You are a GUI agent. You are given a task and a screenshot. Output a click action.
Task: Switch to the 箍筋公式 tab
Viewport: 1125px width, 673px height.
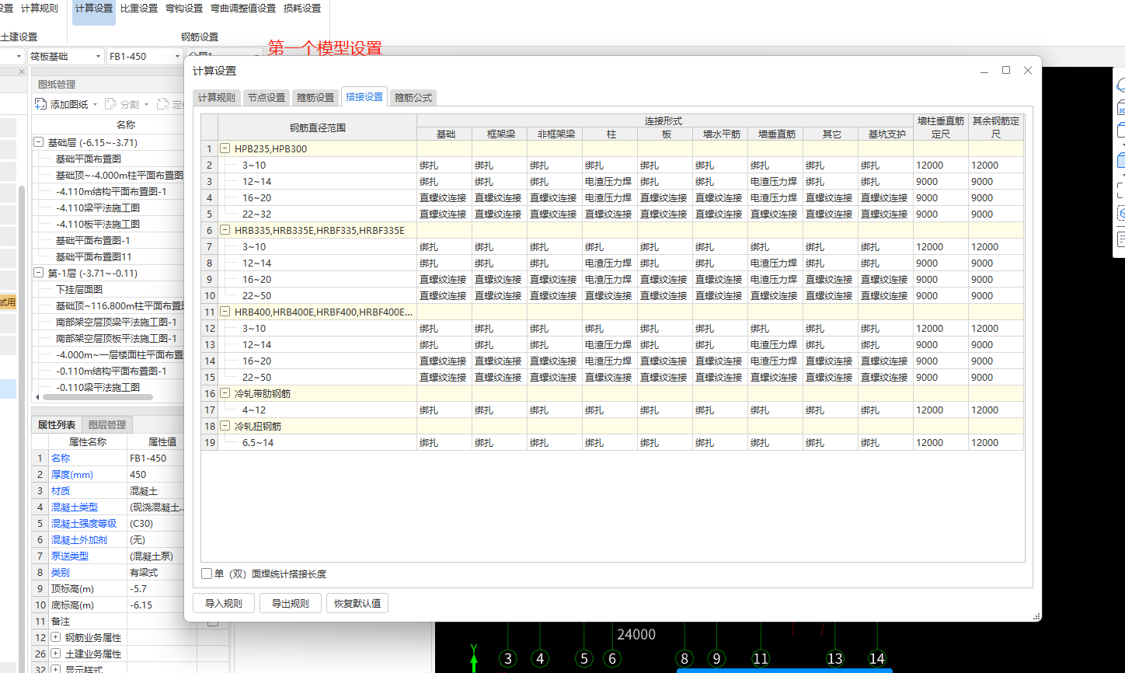(x=413, y=97)
